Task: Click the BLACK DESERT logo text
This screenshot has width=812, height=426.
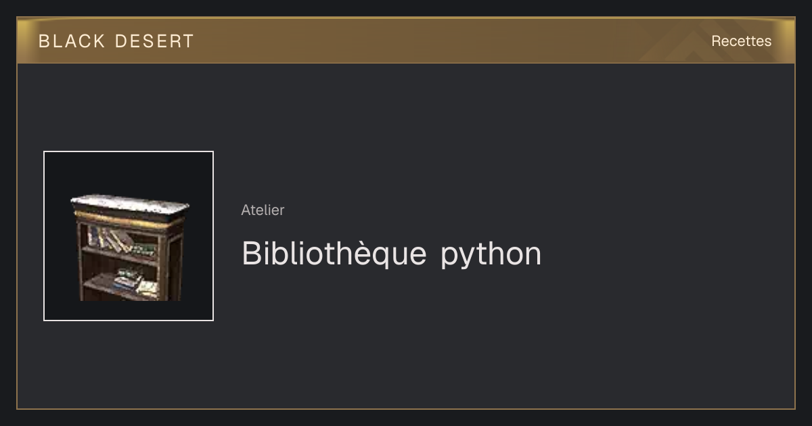Action: coord(116,41)
